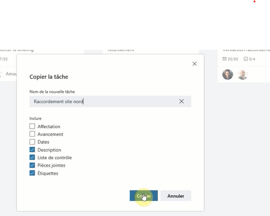270x216 pixels.
Task: Uncheck the Description checkbox
Action: point(32,150)
